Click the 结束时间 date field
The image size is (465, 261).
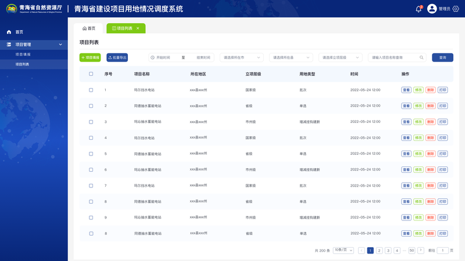[x=203, y=57]
